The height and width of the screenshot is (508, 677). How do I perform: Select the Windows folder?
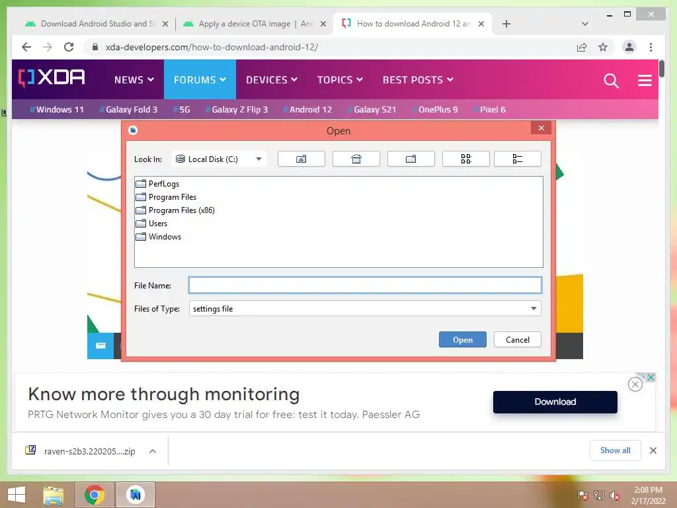[x=159, y=237]
